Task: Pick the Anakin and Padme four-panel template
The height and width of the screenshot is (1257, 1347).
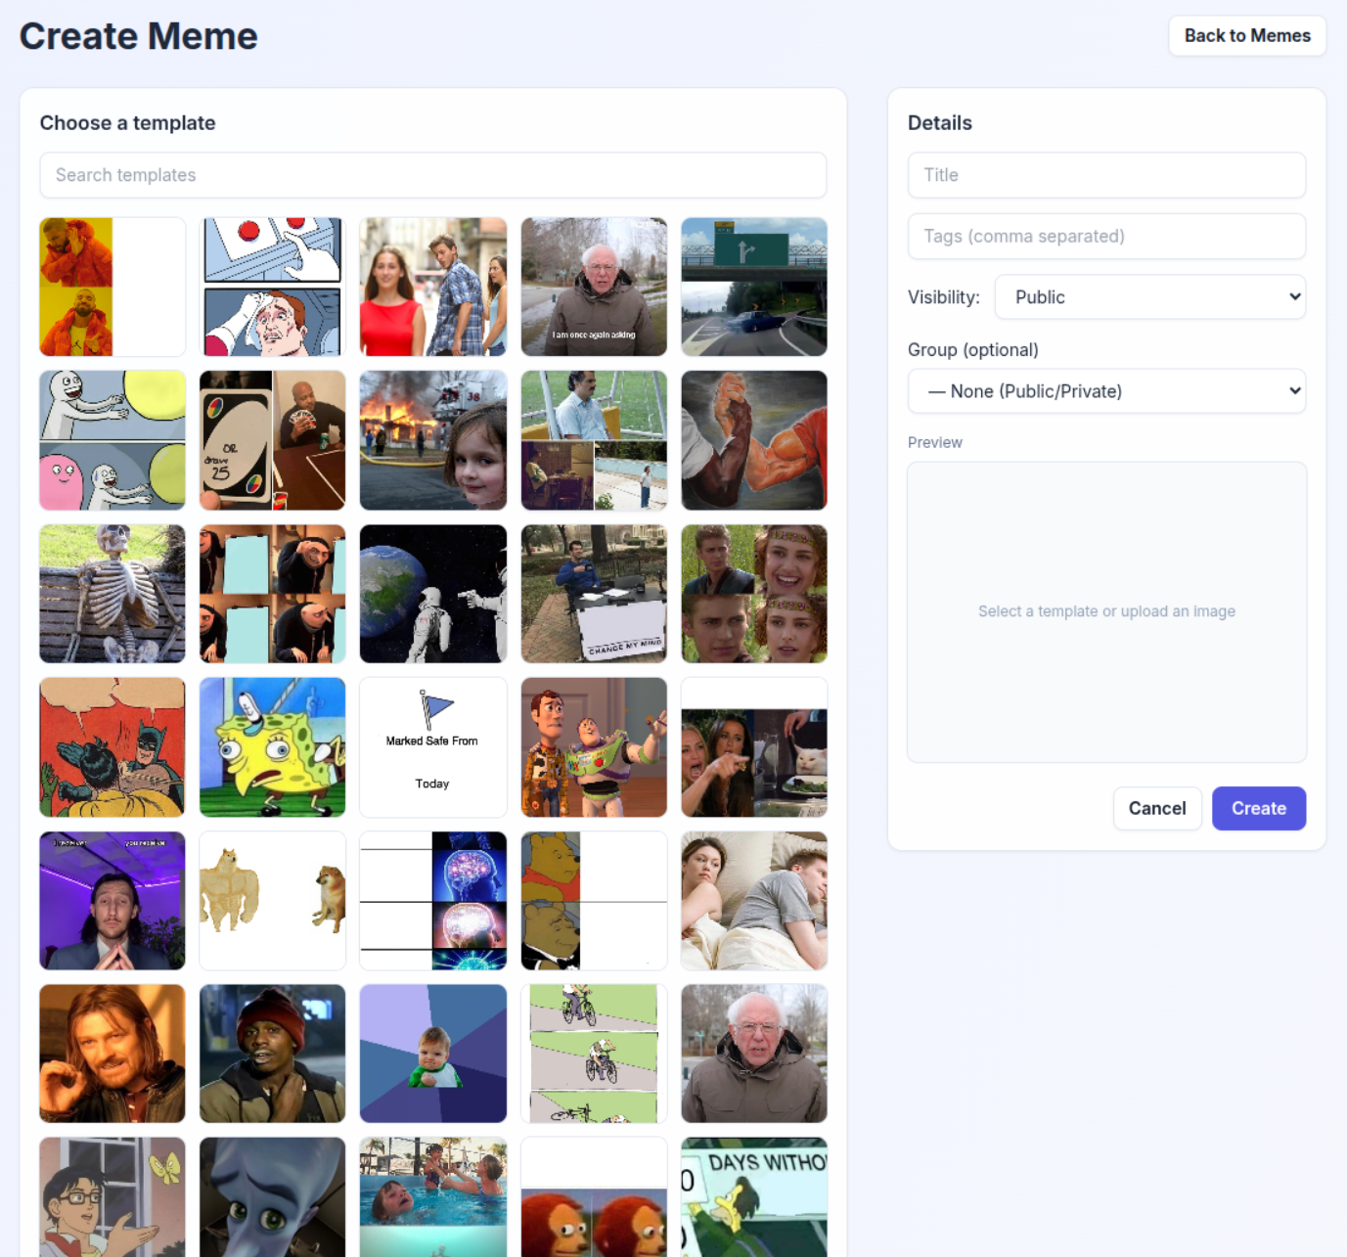Action: click(754, 594)
